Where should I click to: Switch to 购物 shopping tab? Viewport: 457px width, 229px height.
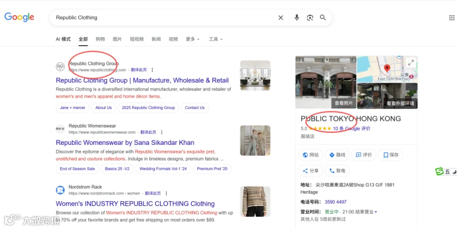pos(100,40)
